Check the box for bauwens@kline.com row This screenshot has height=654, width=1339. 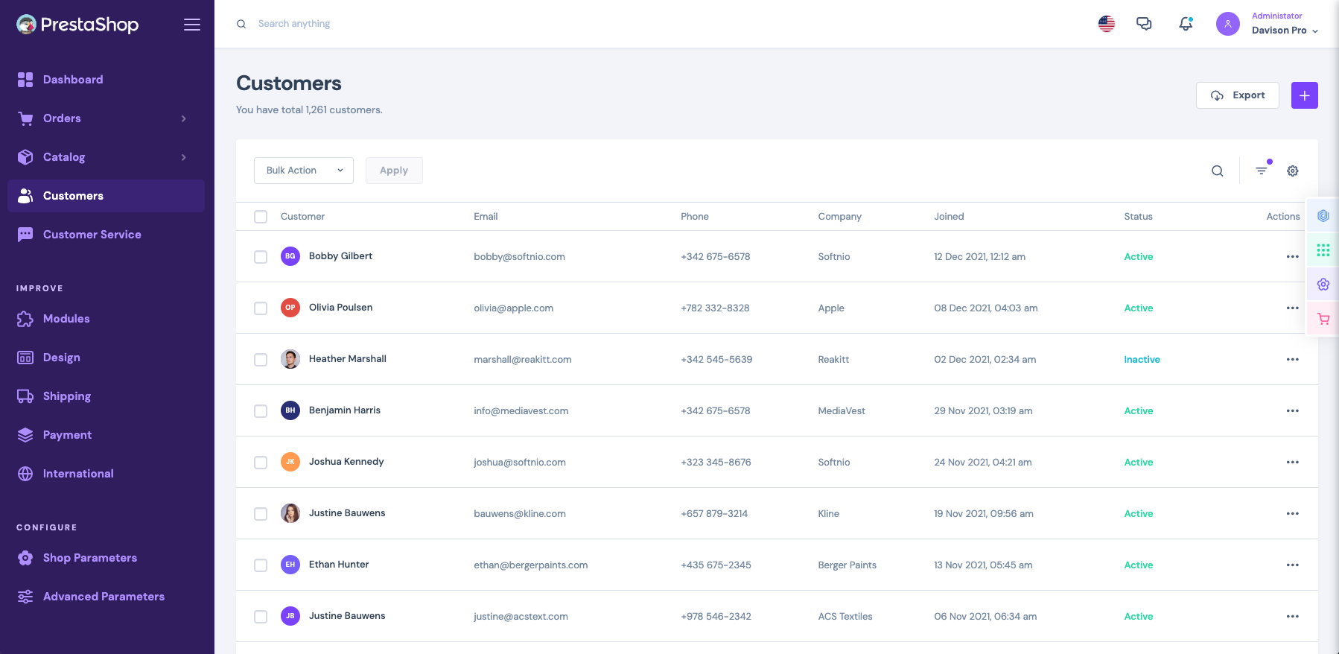tap(261, 514)
